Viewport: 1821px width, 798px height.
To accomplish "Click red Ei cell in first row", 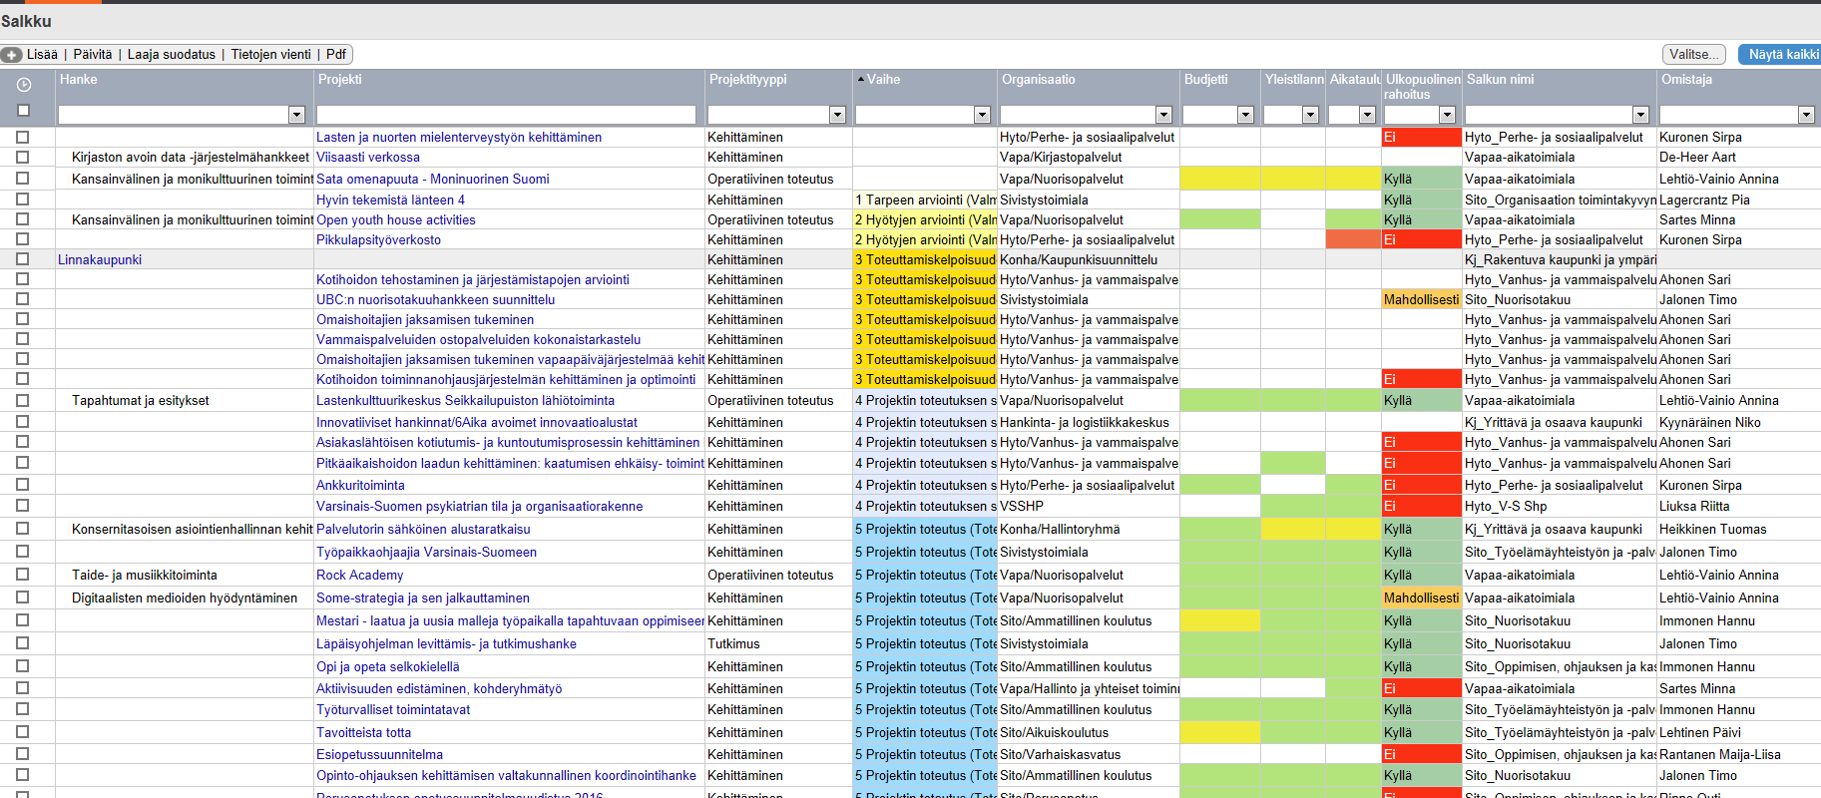I will click(1421, 138).
